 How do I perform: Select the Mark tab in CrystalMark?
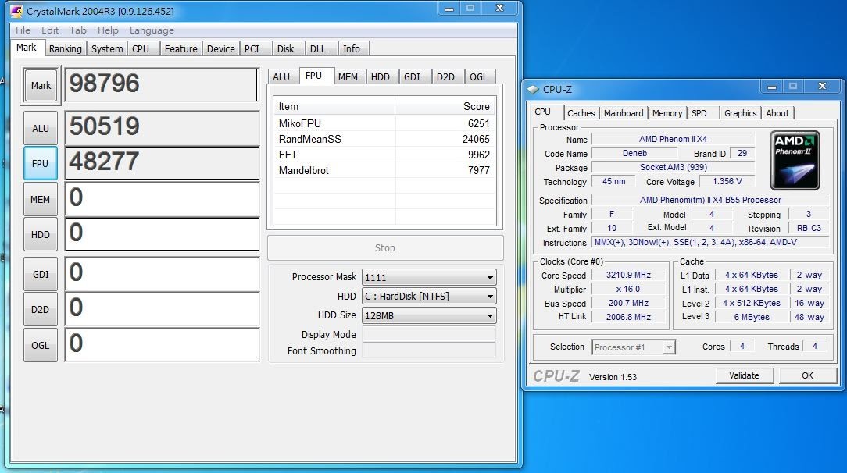click(x=27, y=48)
